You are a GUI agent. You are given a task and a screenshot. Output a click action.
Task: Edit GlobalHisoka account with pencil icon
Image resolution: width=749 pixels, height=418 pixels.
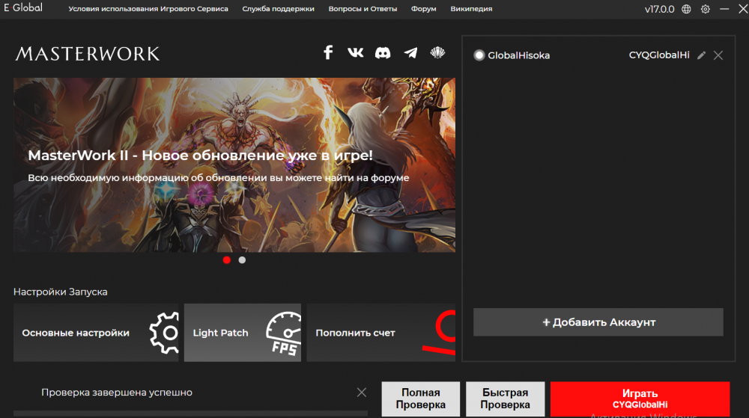[x=701, y=55]
